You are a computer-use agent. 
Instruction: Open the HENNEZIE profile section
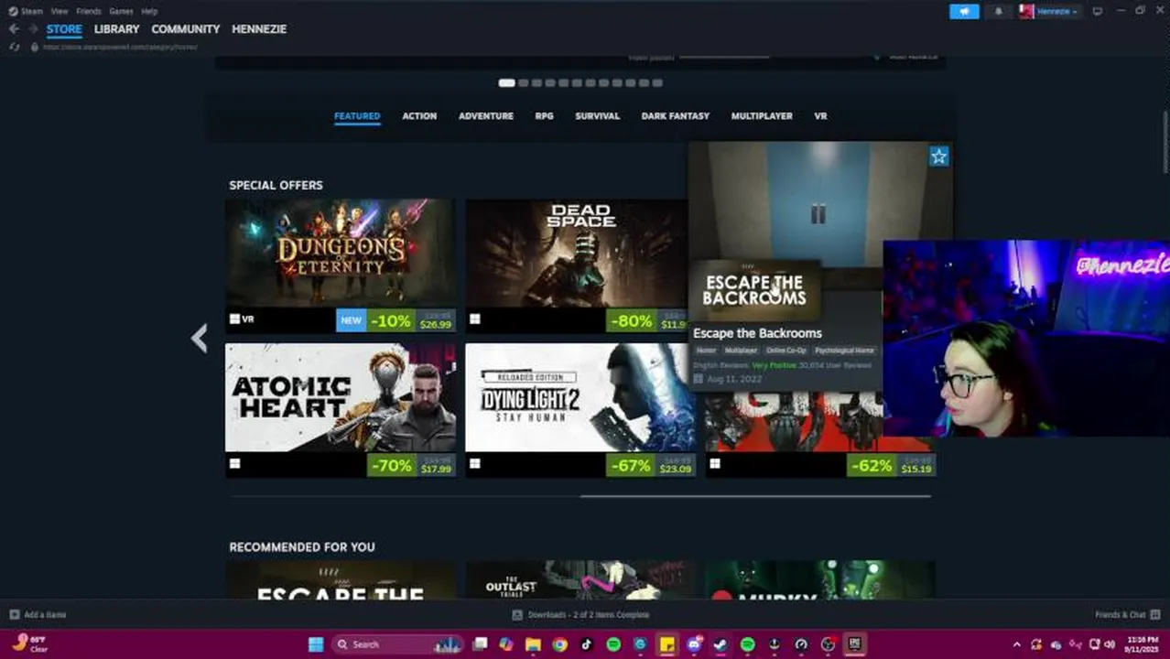[259, 29]
